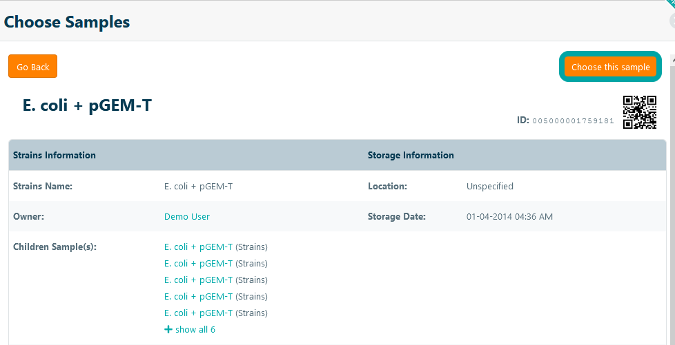Click the plus icon beside show all 6
The image size is (675, 345).
(x=168, y=330)
